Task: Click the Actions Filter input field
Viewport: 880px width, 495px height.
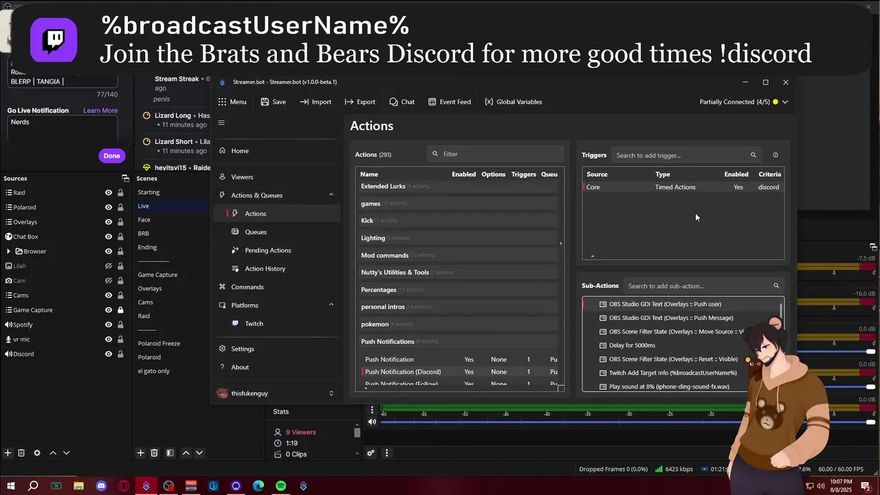Action: tap(495, 154)
